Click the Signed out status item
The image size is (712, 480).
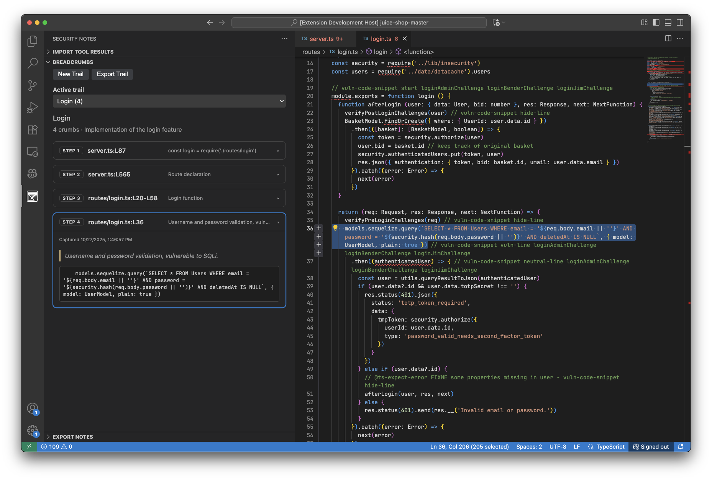coord(651,446)
